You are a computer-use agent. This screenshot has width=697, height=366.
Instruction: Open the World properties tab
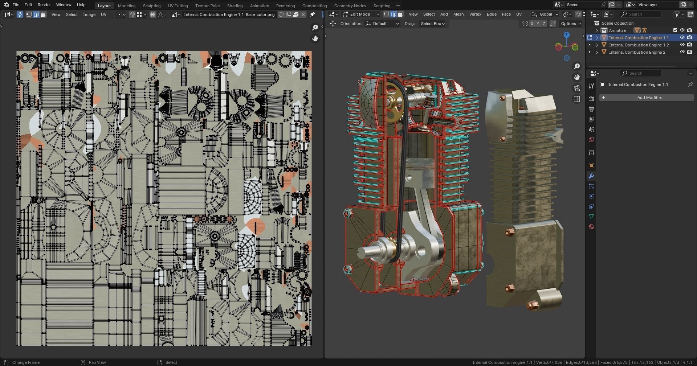click(591, 140)
